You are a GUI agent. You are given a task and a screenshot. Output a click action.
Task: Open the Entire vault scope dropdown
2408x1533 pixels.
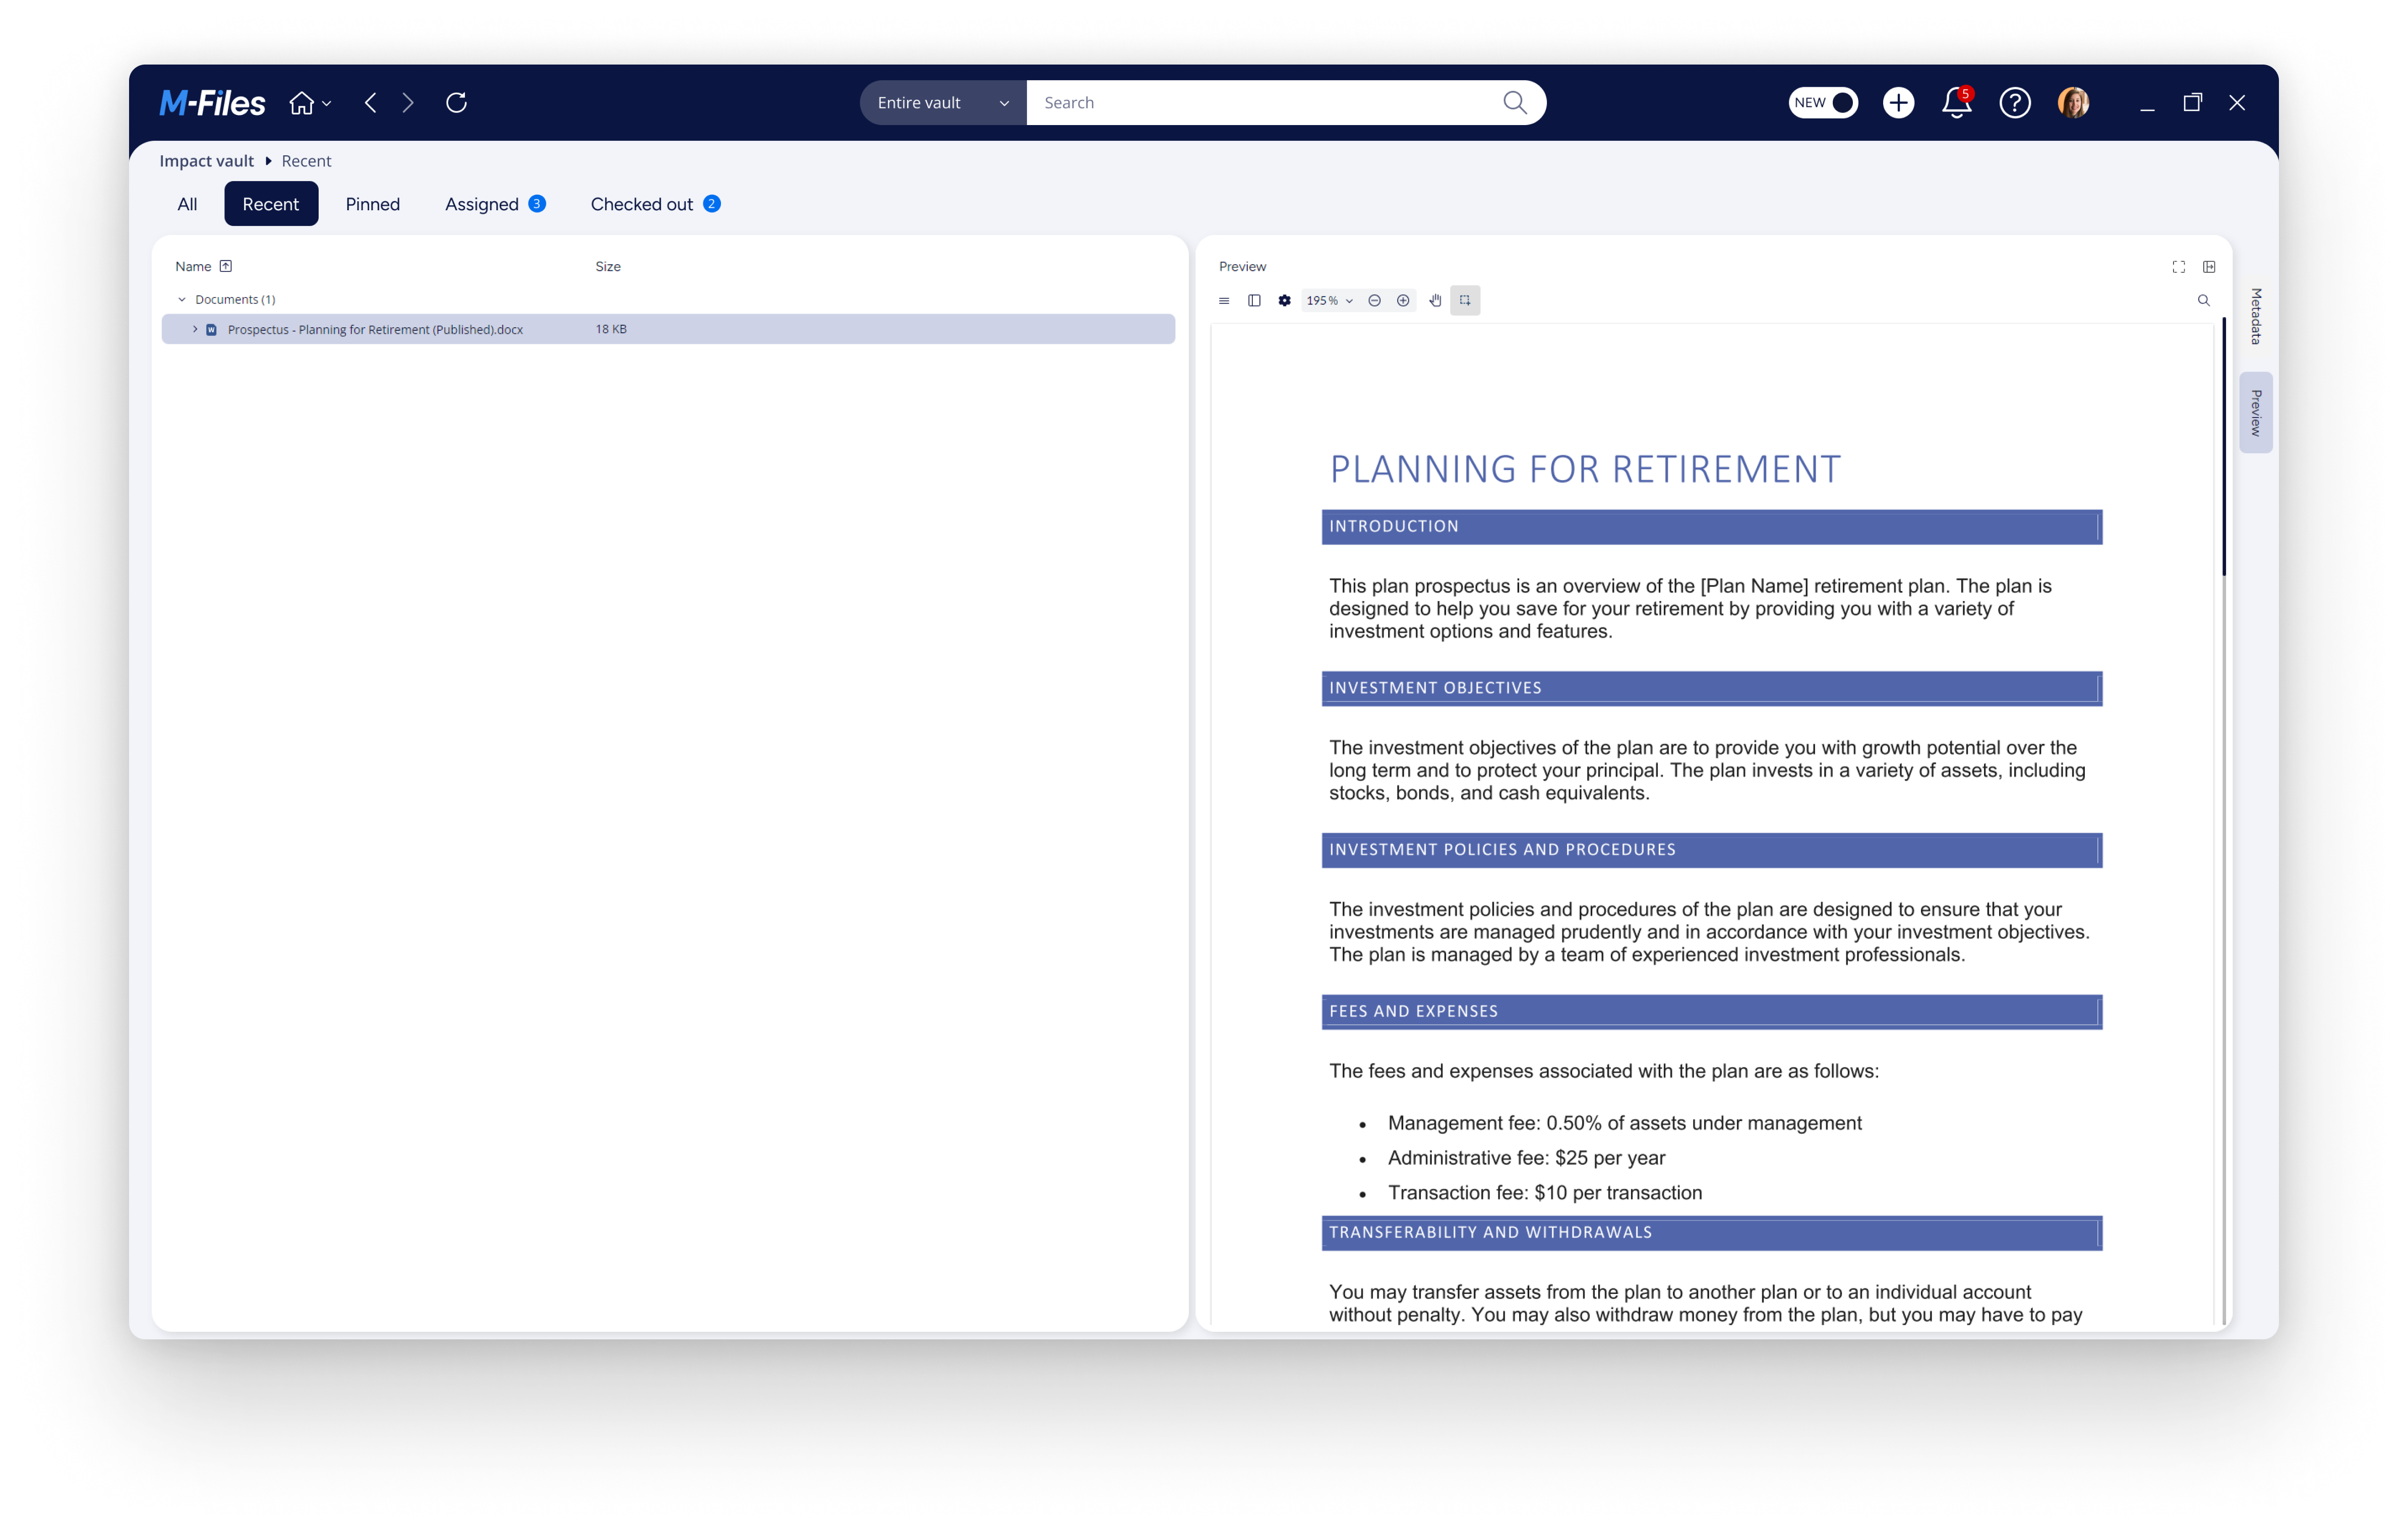coord(942,103)
